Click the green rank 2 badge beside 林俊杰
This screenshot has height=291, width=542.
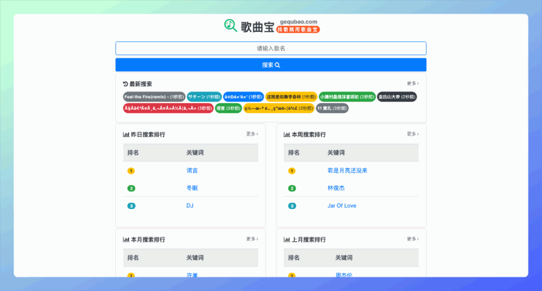292,189
